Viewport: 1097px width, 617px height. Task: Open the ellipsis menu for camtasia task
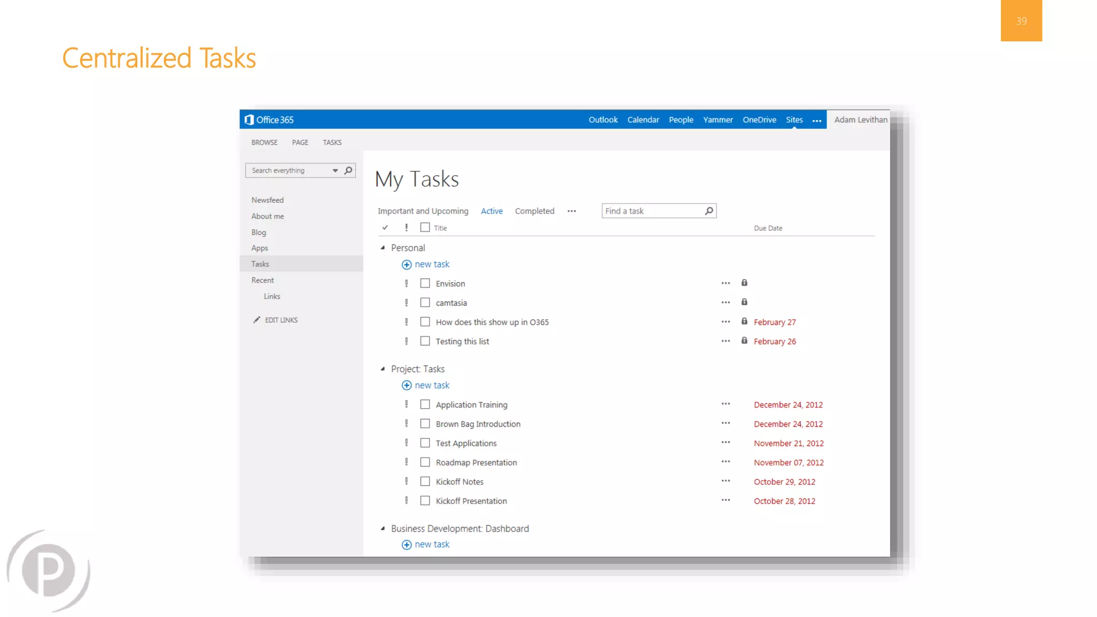[x=725, y=303]
